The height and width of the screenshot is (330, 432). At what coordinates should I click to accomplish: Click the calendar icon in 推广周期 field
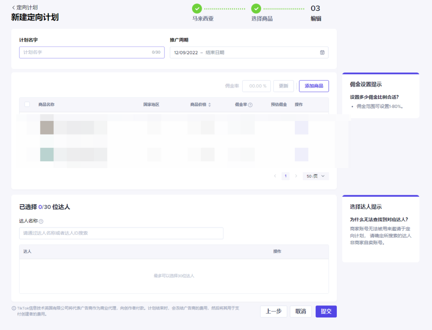322,52
